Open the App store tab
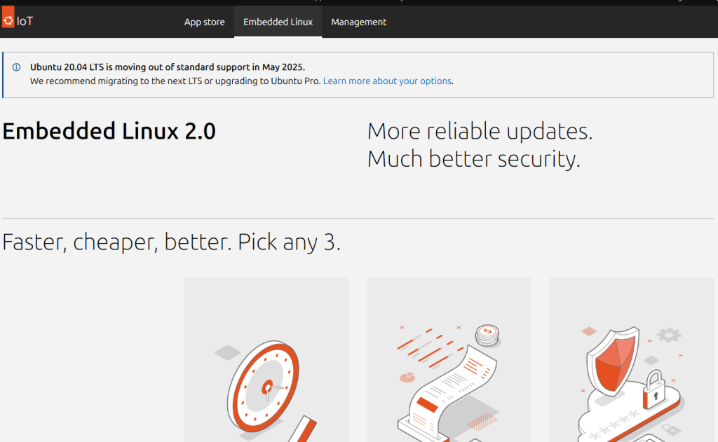This screenshot has width=718, height=442. [x=204, y=22]
